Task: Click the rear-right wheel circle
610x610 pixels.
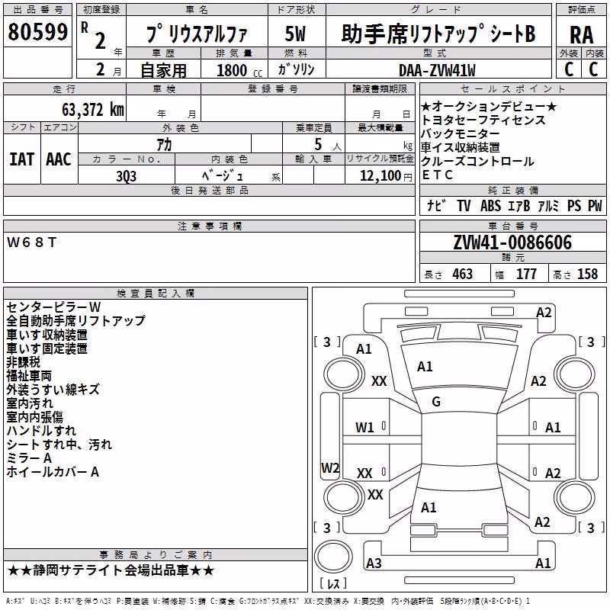Action: [574, 497]
